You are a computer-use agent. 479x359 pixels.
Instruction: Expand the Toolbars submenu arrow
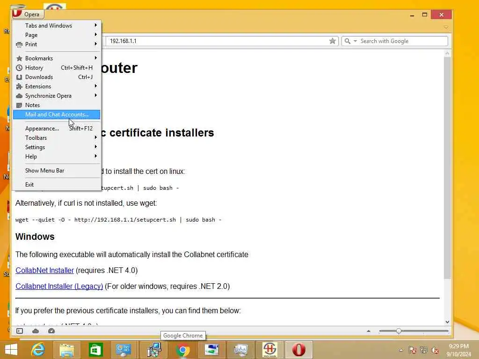[95, 138]
